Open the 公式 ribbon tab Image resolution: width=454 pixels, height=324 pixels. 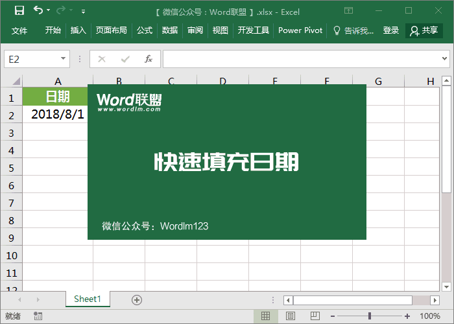click(x=144, y=30)
